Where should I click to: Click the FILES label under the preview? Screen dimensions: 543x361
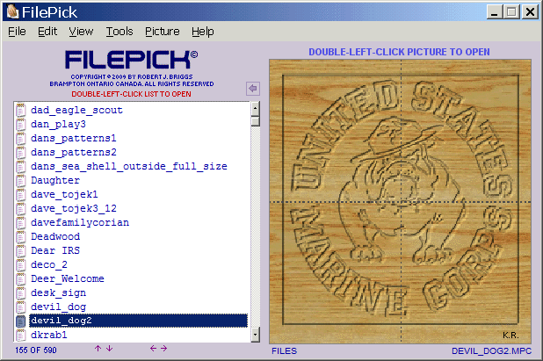pyautogui.click(x=284, y=351)
